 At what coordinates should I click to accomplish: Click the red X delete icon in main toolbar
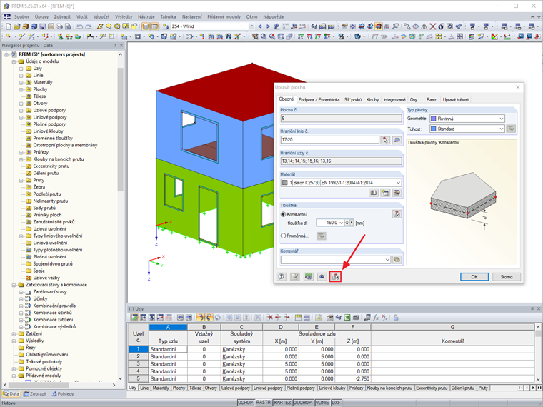point(433,26)
